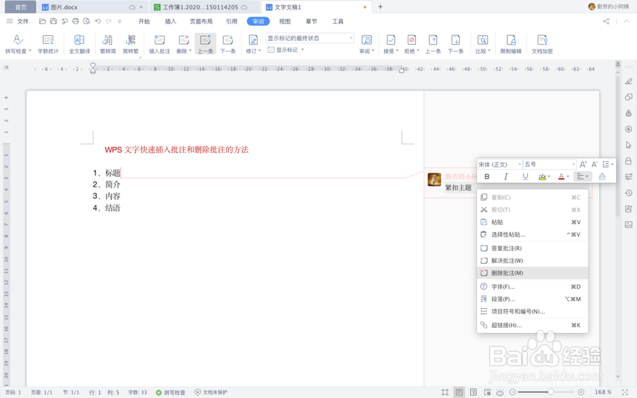This screenshot has height=398, width=637.
Task: Click 答复批注 to reply to the comment
Action: 505,248
